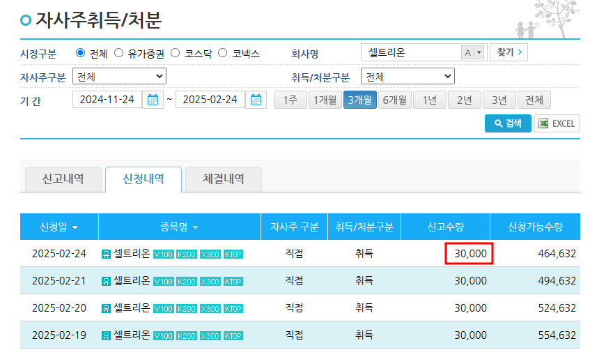Click the V100 badge in the 2025-02-20 row
Screen dimensions: 590x350
[x=163, y=309]
